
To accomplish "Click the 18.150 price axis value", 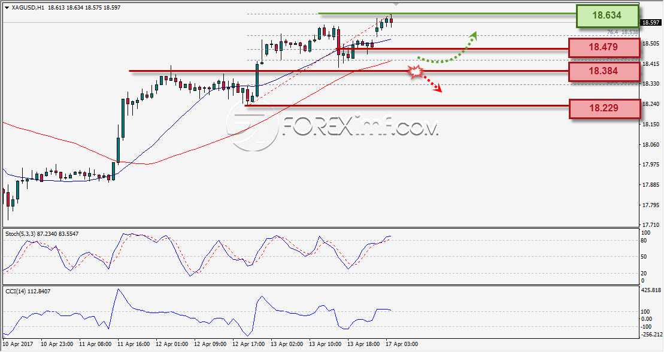I will [x=651, y=125].
